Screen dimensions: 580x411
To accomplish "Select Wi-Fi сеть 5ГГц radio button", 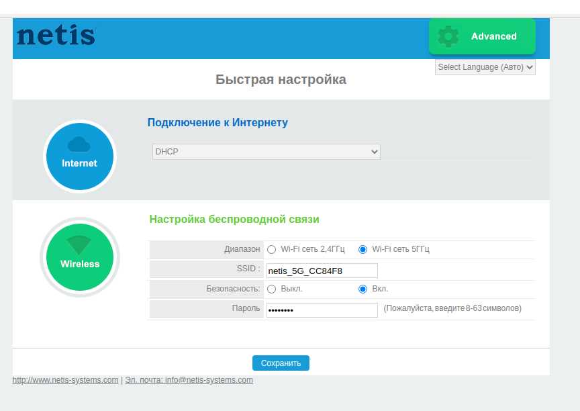I will 363,249.
